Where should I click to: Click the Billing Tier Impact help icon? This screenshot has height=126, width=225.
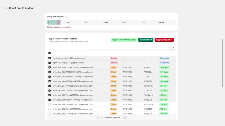point(66,17)
